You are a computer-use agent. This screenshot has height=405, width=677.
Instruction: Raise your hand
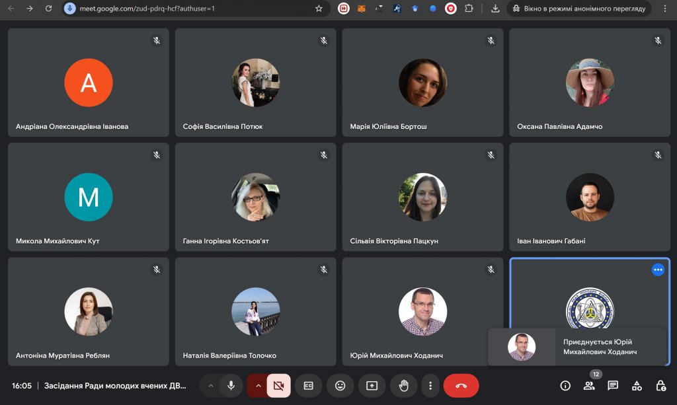click(x=403, y=385)
